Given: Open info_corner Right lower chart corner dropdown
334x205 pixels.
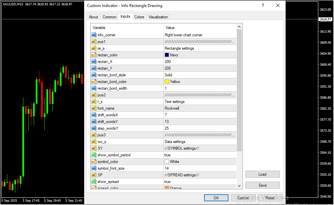Looking at the screenshot, I should point(200,35).
